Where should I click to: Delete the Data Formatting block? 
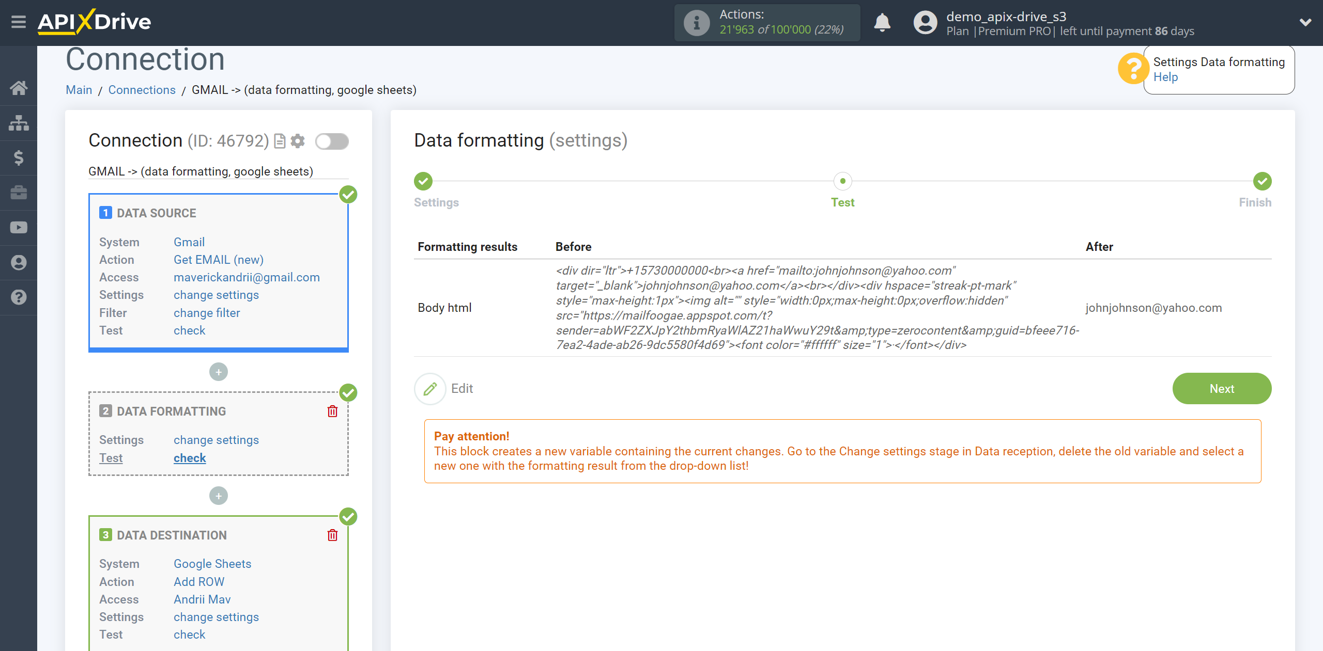click(x=332, y=411)
